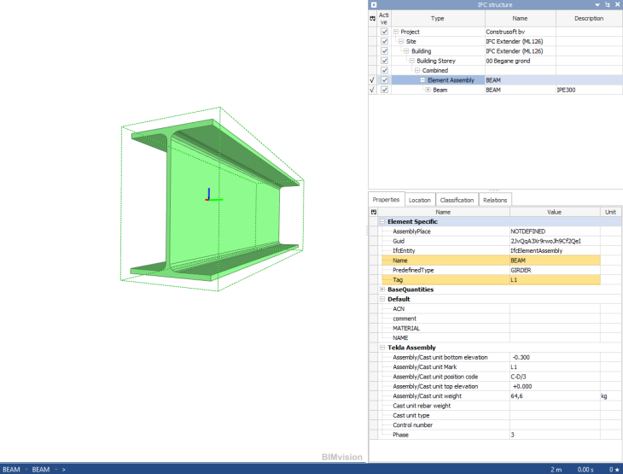This screenshot has width=623, height=474.
Task: Click the position code value C-D/3
Action: point(519,377)
